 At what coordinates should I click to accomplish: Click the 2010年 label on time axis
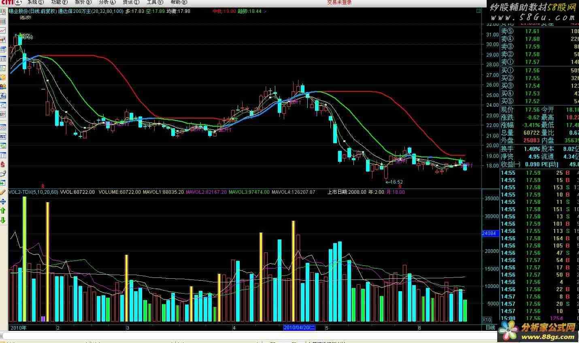click(18, 327)
